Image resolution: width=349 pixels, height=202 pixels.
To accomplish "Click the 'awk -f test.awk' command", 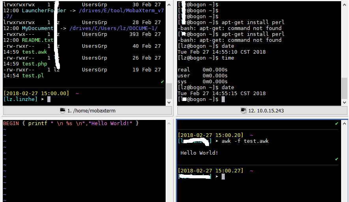I will 245,141.
